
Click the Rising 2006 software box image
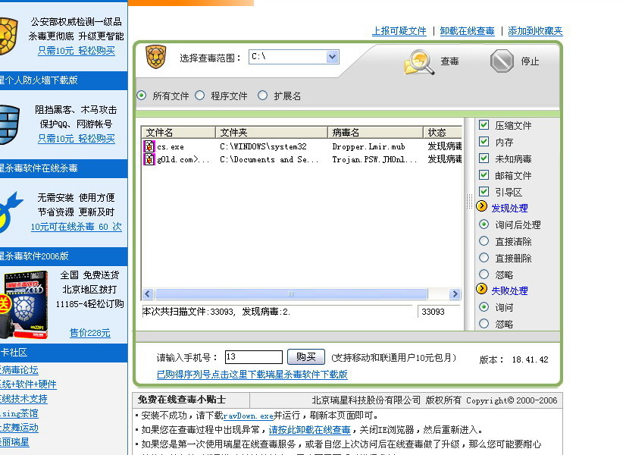point(25,305)
